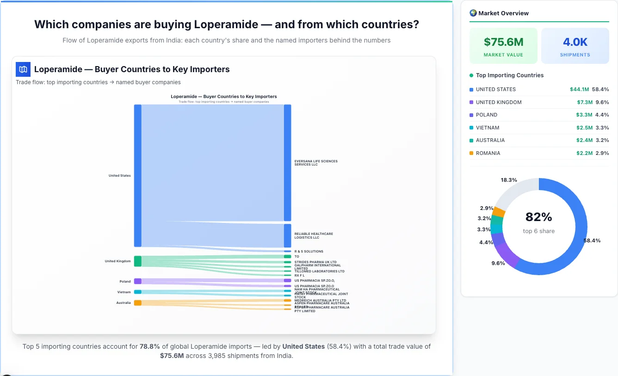Click the green bullet icon beside Top Importing Countries
This screenshot has height=376, width=618.
coord(471,75)
